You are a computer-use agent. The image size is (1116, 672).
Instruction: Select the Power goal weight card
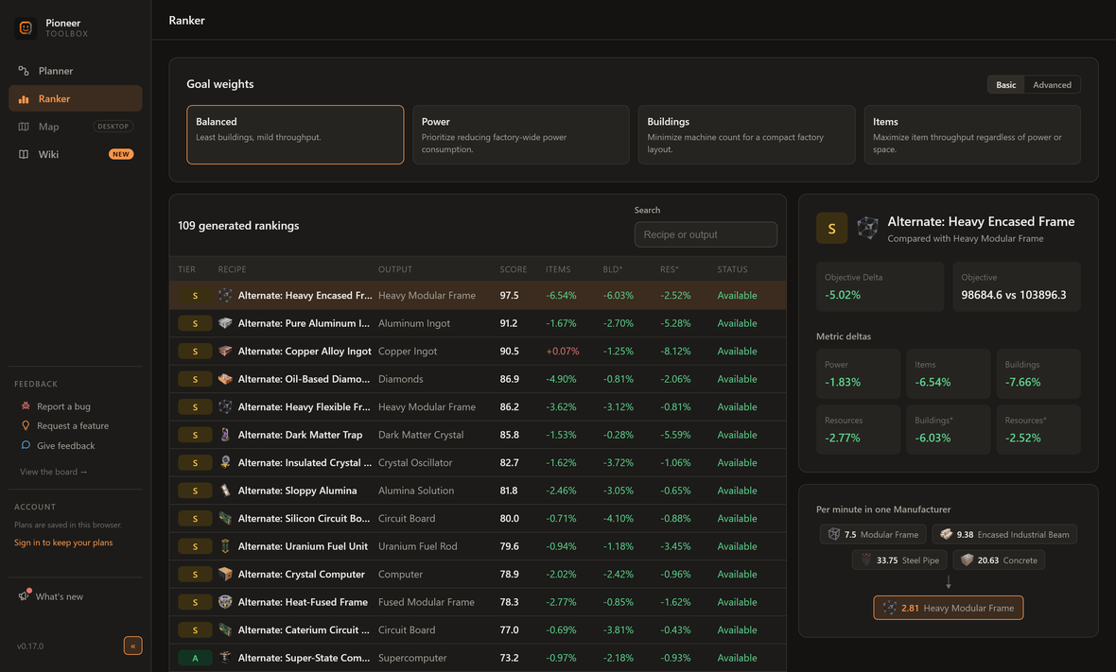click(521, 134)
